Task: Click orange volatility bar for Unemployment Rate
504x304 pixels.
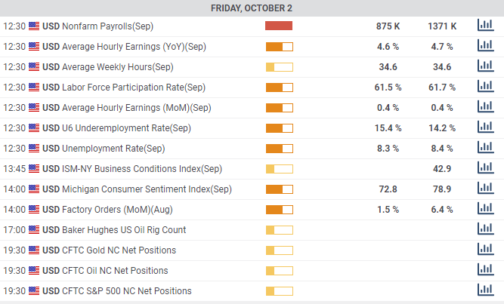Action: click(x=279, y=148)
